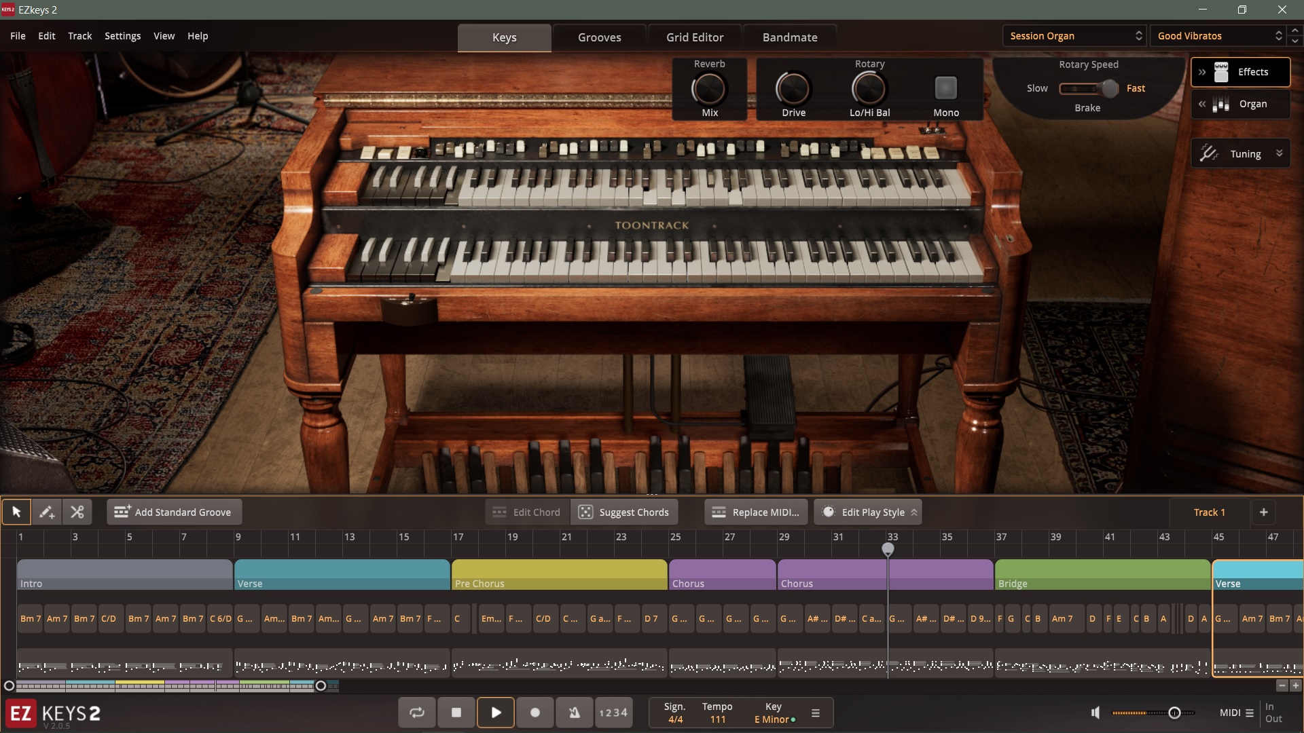Viewport: 1304px width, 733px height.
Task: Toggle loop playback
Action: 417,713
